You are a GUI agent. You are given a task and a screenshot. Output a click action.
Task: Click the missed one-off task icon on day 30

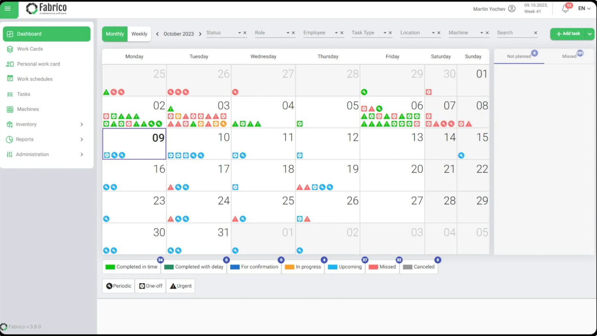coord(429,92)
